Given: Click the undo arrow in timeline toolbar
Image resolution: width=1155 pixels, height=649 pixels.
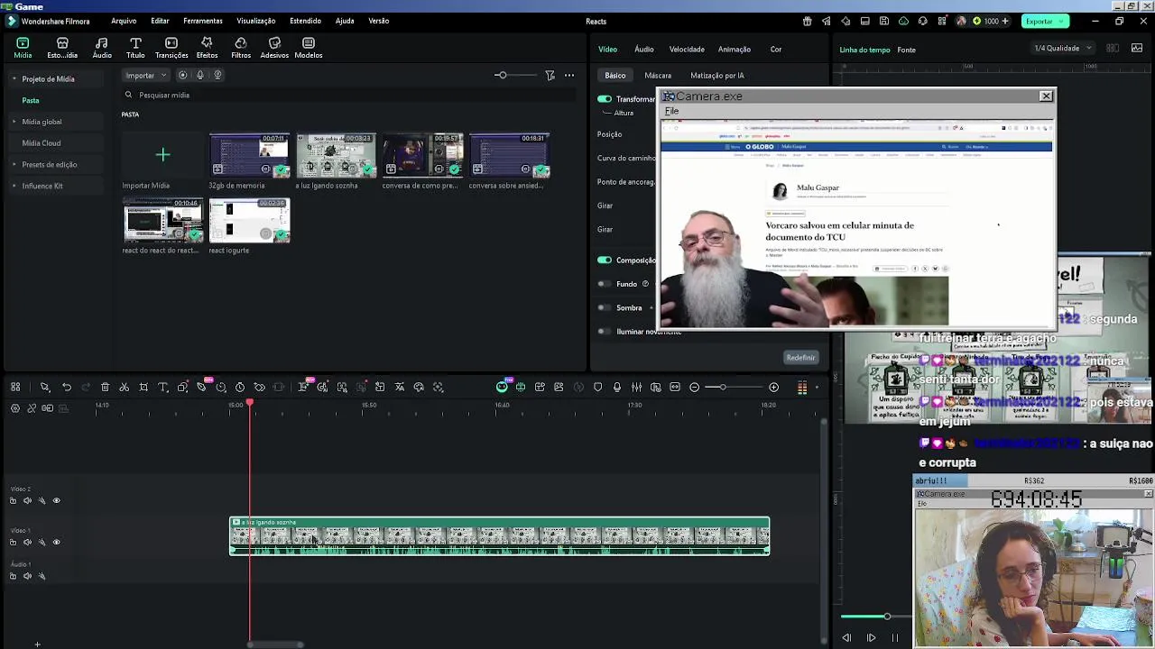Looking at the screenshot, I should (67, 388).
